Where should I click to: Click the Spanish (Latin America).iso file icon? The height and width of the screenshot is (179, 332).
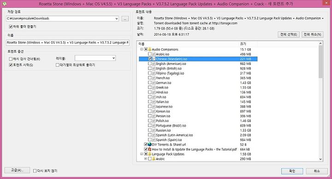click(154, 135)
